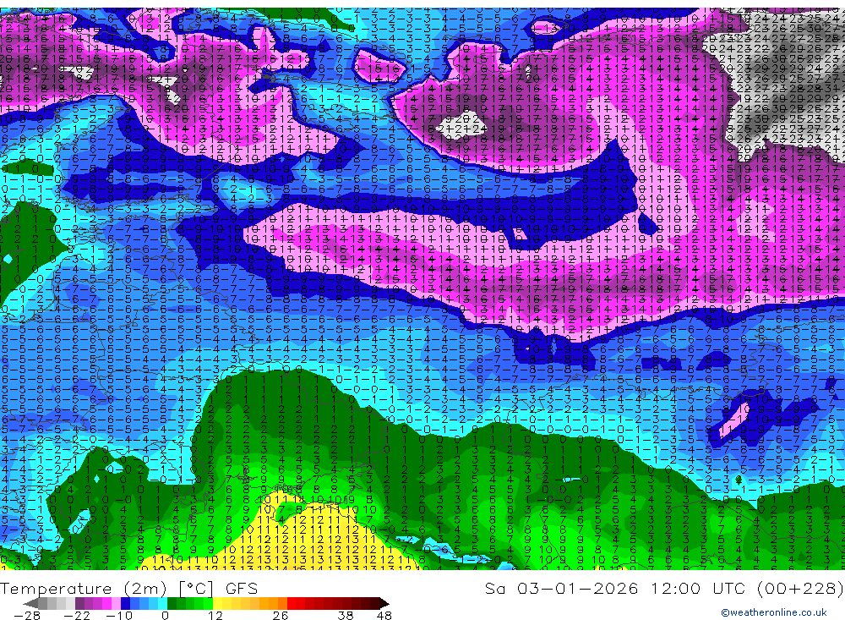
Task: Click the "0" legend tick label
Action: (x=166, y=615)
